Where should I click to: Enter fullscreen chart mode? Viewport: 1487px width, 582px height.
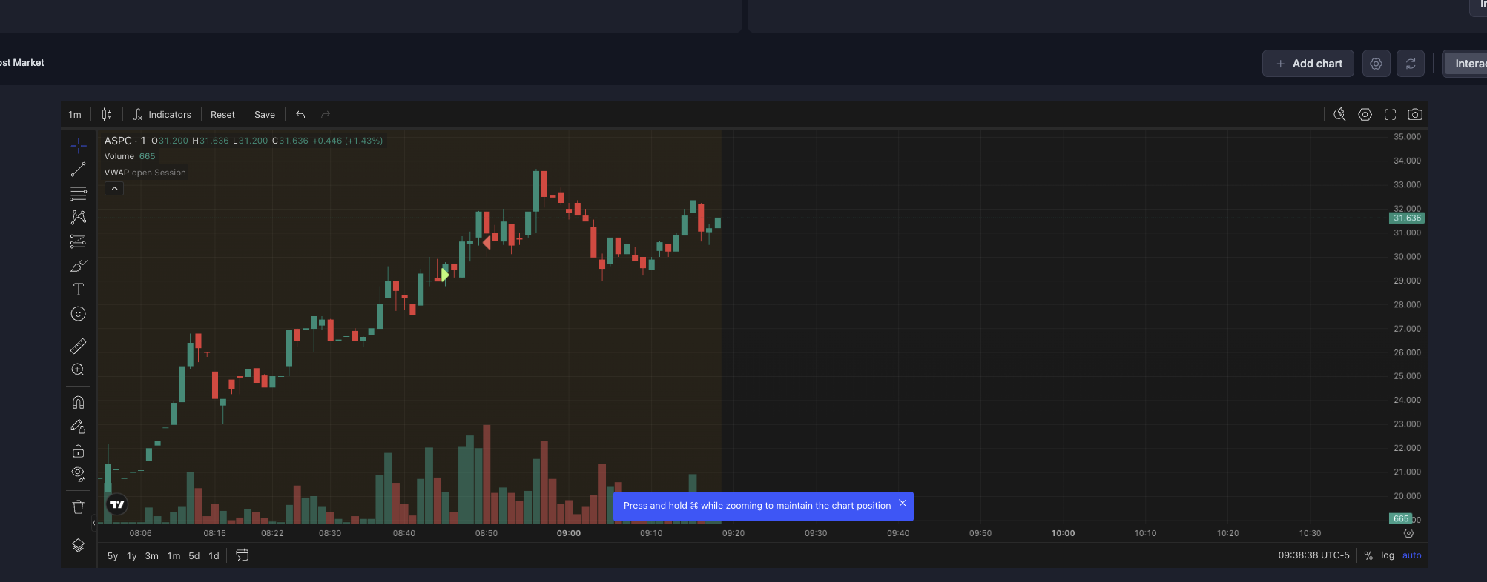tap(1390, 115)
